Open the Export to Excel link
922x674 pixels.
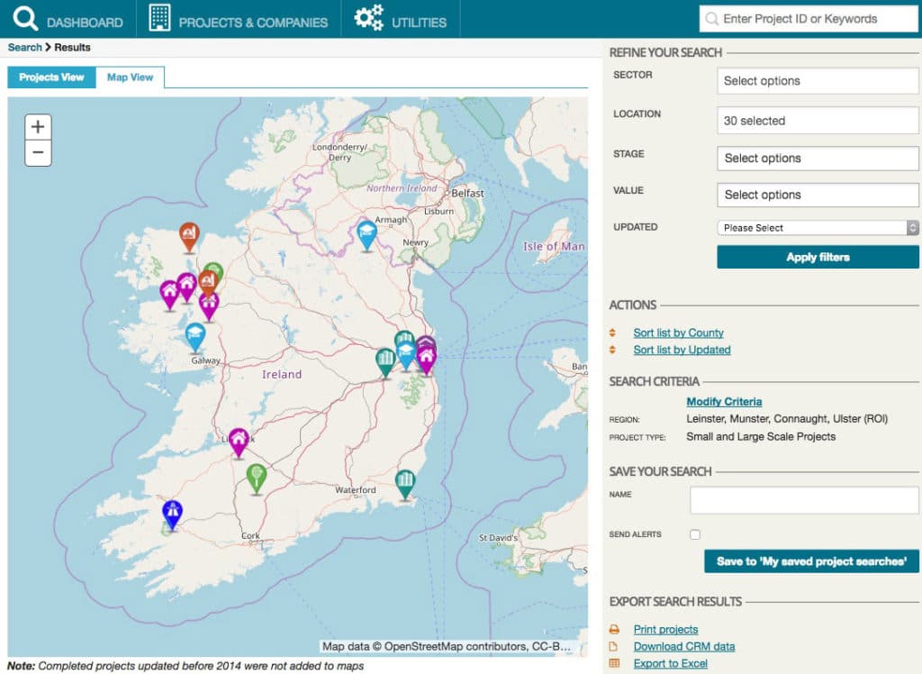(668, 663)
